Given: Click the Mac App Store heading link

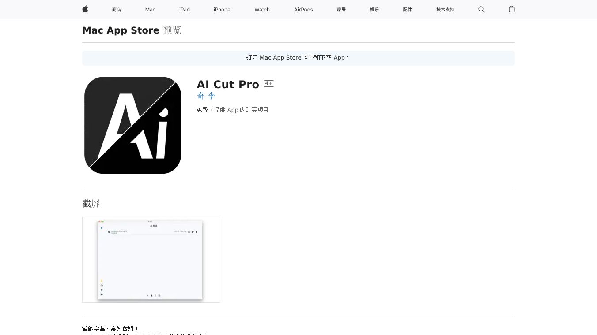Looking at the screenshot, I should [121, 30].
